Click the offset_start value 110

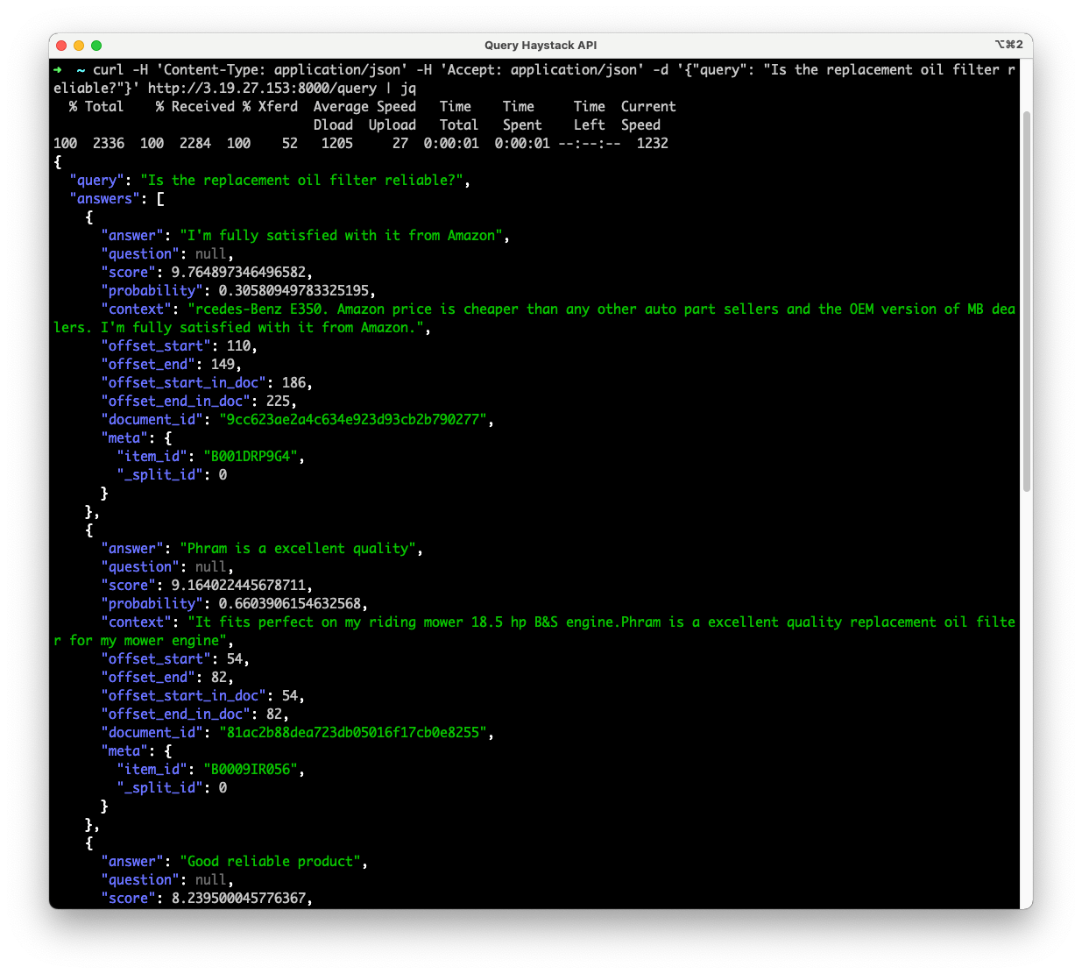[x=239, y=346]
